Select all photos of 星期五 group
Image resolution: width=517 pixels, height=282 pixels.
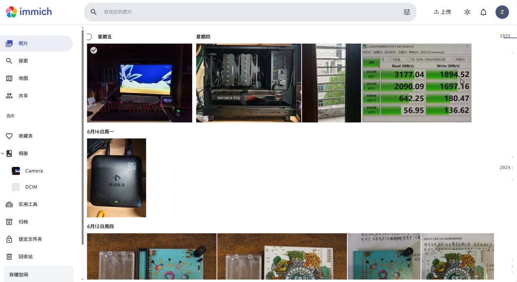pyautogui.click(x=89, y=37)
